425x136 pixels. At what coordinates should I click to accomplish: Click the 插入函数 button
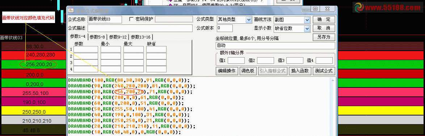300,71
